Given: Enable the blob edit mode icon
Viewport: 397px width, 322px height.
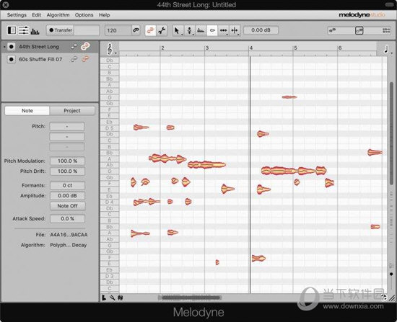Looking at the screenshot, I should coord(150,30).
